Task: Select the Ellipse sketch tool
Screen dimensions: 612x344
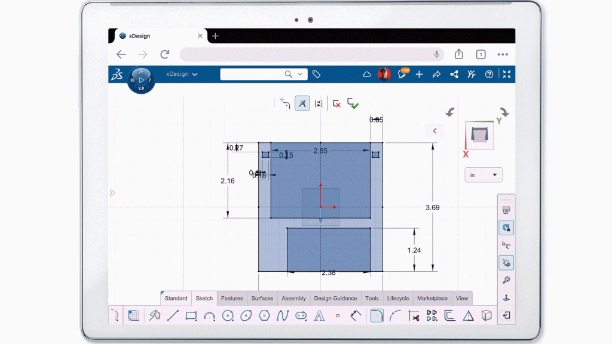Action: point(246,315)
